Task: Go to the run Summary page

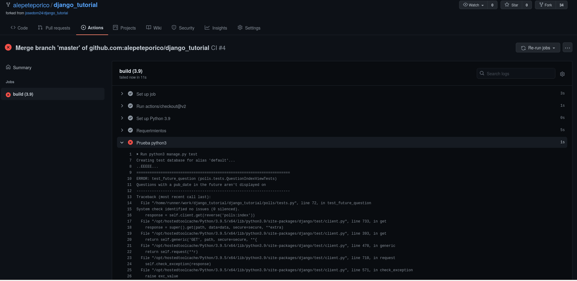Action: pyautogui.click(x=19, y=67)
